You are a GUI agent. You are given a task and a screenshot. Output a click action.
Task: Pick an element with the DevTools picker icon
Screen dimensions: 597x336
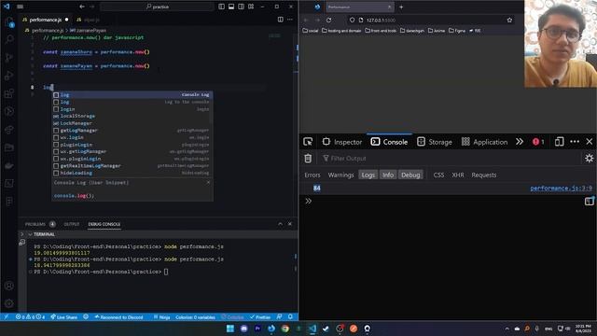tap(308, 142)
